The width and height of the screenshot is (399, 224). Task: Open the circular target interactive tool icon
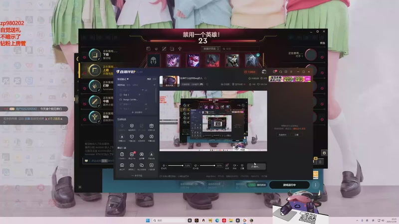pyautogui.click(x=132, y=127)
